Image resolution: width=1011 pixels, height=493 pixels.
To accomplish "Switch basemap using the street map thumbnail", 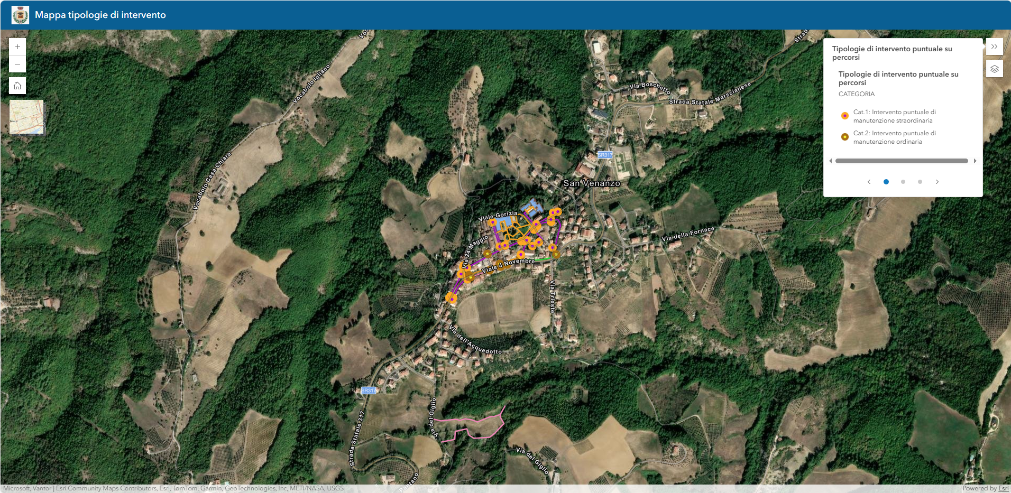I will coord(26,117).
